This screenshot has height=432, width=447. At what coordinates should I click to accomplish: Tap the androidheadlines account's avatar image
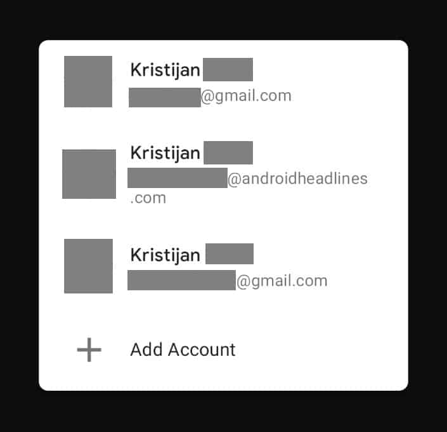coord(89,173)
